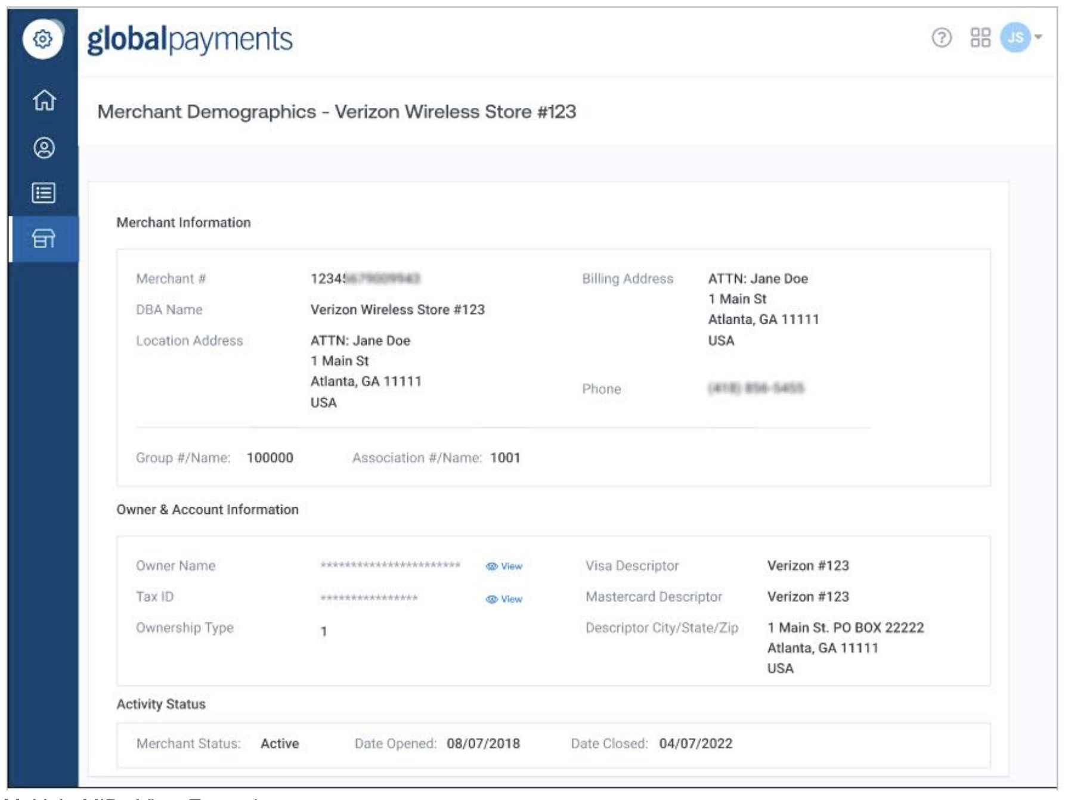Click the Merchant Demographics page heading
Screen dimensions: 1065x800
click(x=336, y=111)
